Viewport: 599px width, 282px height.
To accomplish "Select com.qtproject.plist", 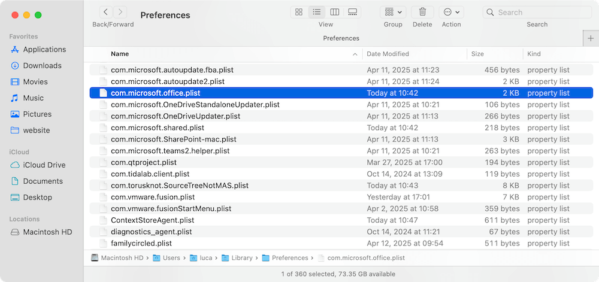I will [x=341, y=163].
